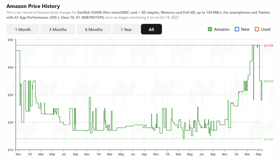Screen dimensions: 280x159
Task: Click the '26 x-axis year label
Action: [236, 154]
